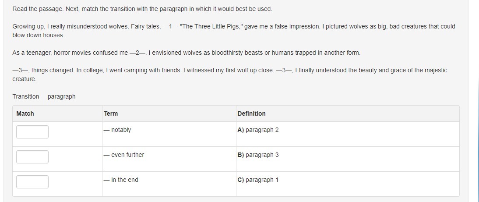The image size is (479, 202).
Task: Click the "Definition" column header
Action: coord(251,113)
